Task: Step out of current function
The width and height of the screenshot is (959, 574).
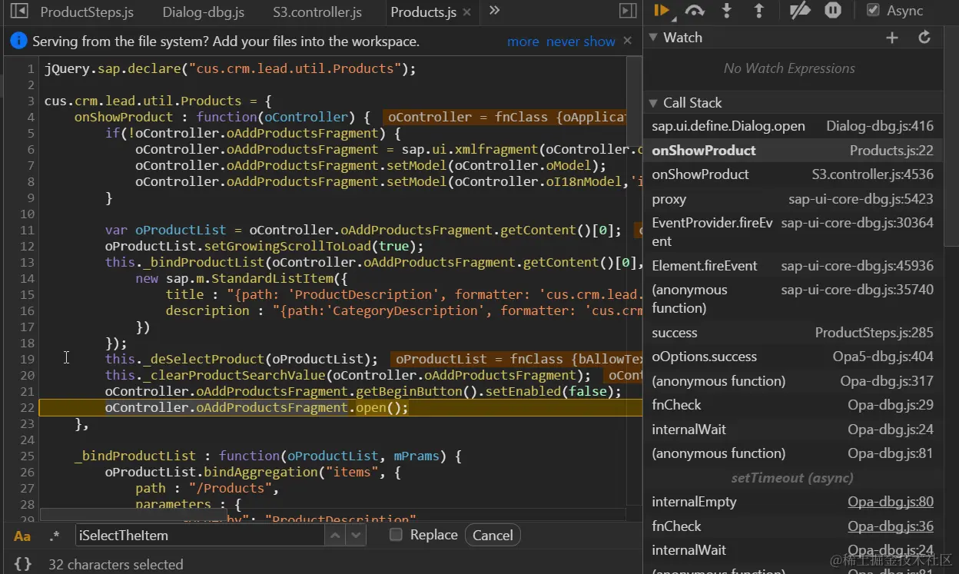Action: click(x=759, y=11)
